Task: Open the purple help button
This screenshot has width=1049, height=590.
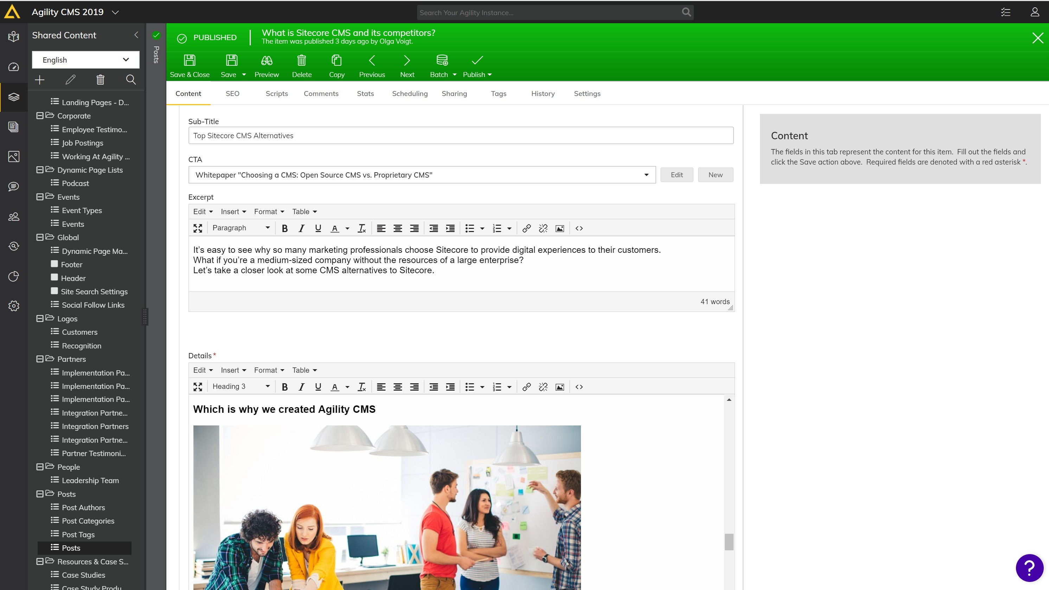Action: click(x=1029, y=567)
